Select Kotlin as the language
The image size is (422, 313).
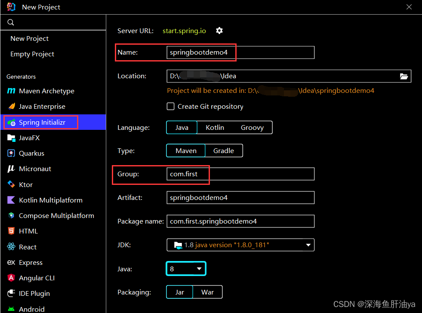click(x=215, y=127)
